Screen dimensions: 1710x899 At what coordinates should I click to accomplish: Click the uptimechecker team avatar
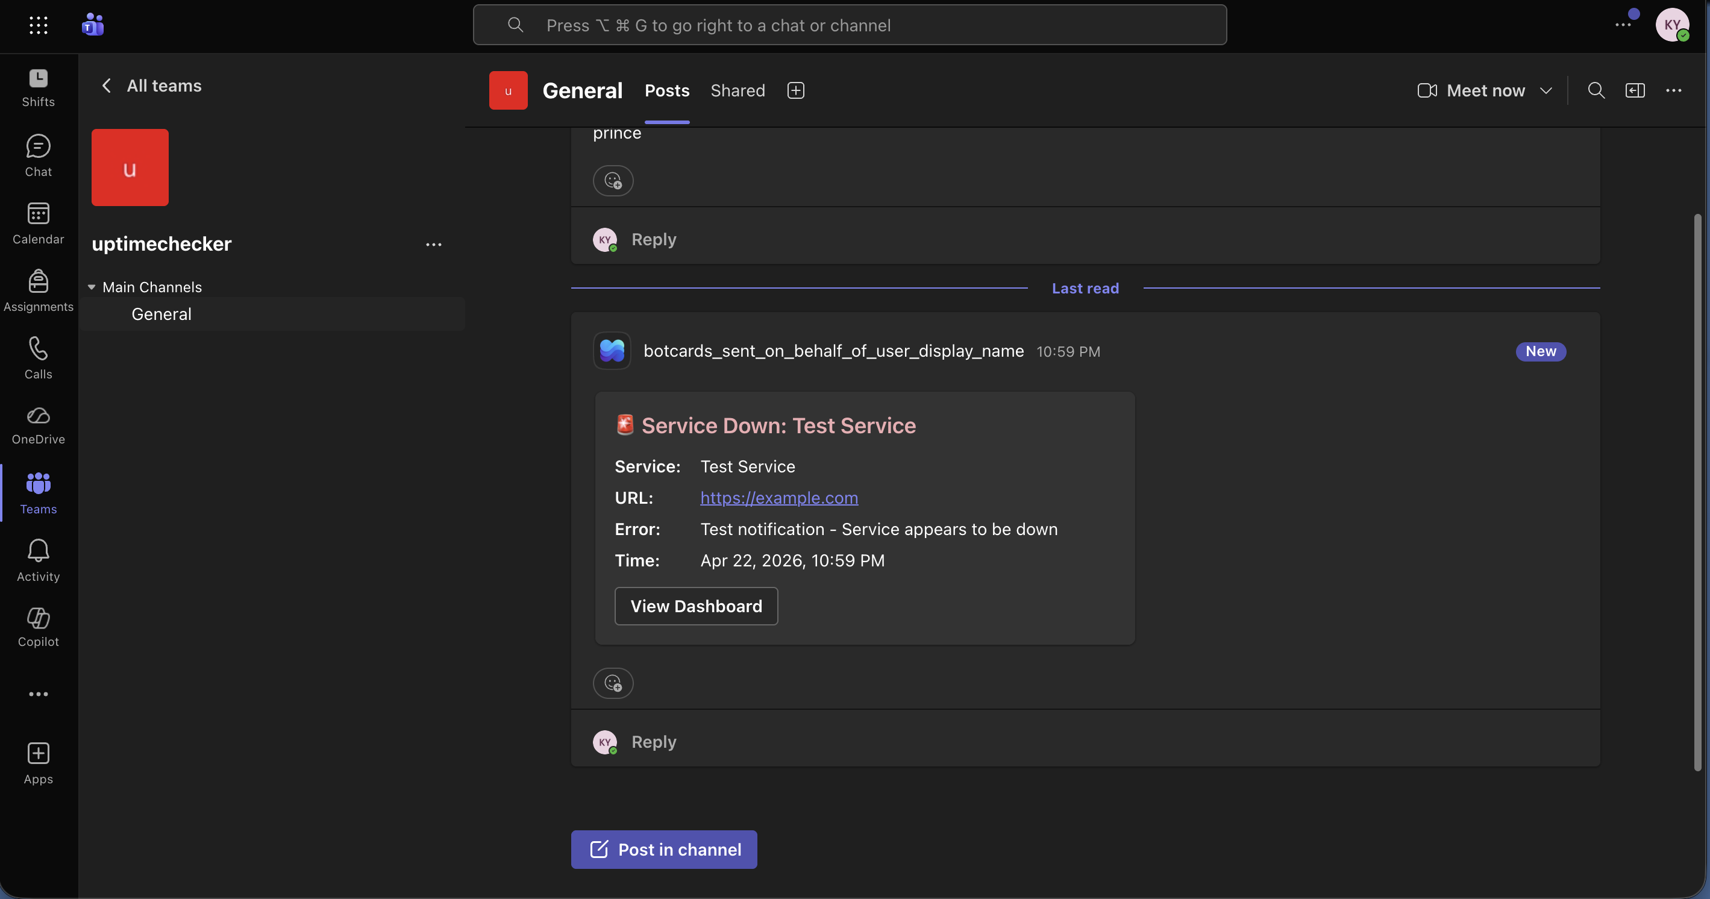[130, 168]
